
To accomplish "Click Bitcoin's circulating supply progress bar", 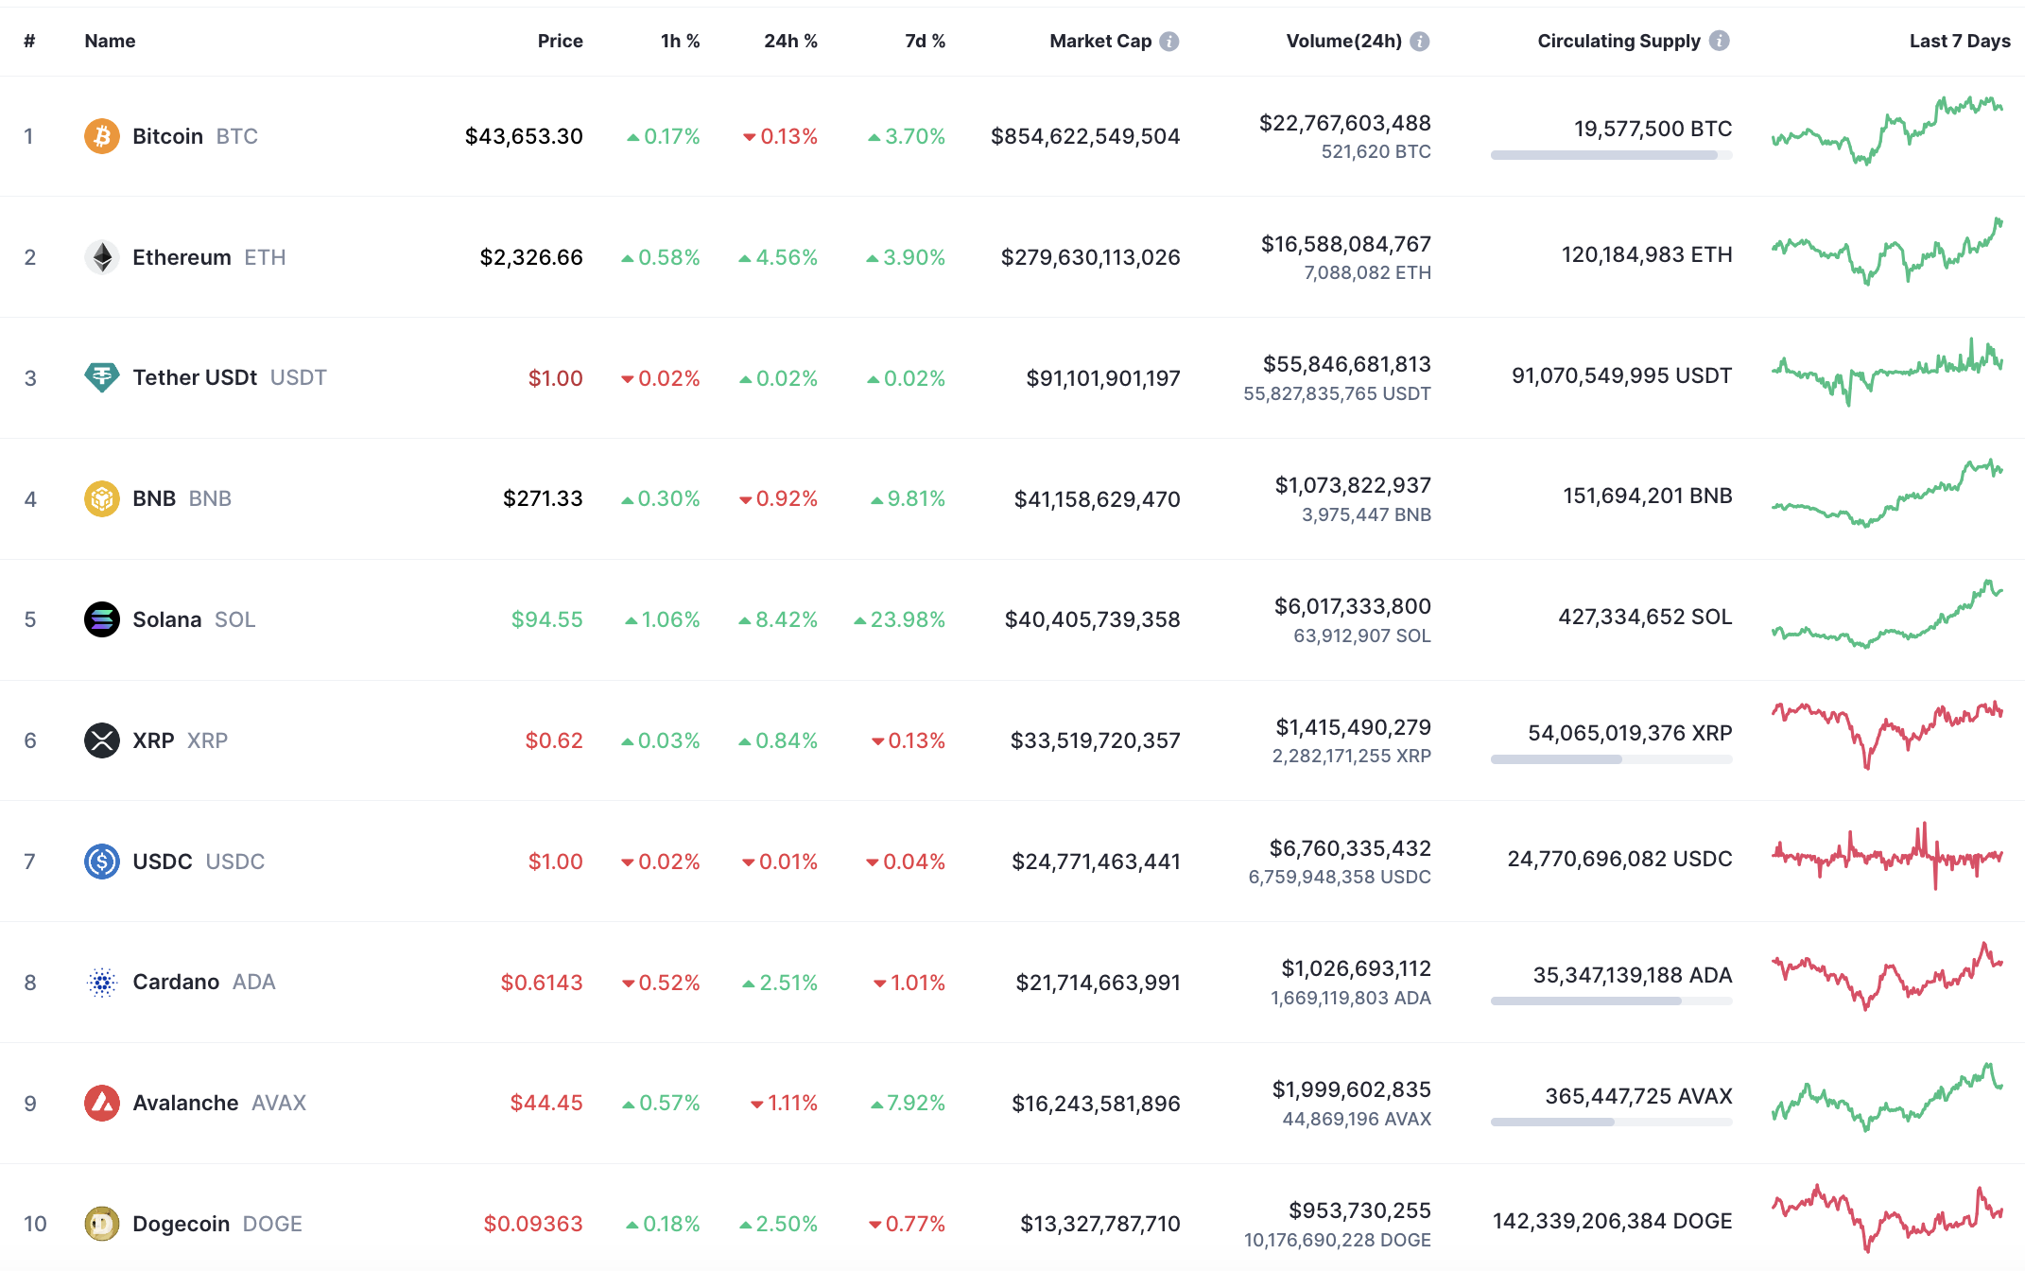I will point(1611,155).
